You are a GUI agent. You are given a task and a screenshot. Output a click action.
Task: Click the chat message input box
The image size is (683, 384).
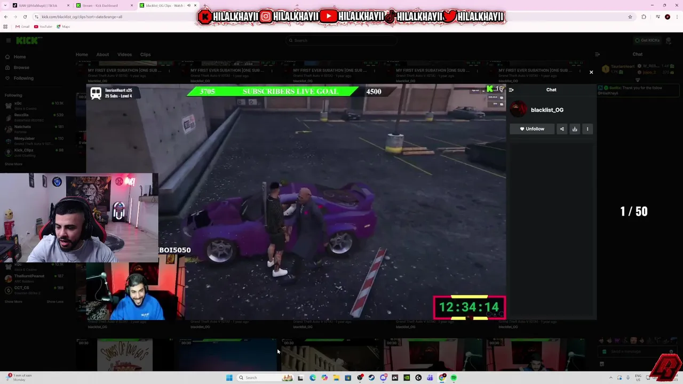636,351
